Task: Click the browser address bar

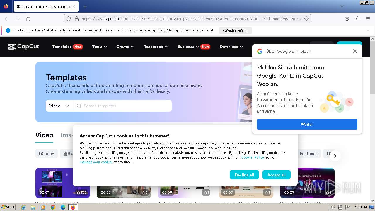Action: [187, 19]
